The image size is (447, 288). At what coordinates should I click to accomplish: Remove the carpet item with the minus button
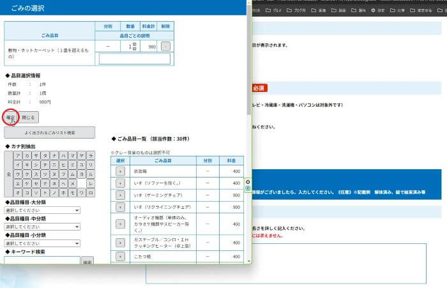pos(165,46)
